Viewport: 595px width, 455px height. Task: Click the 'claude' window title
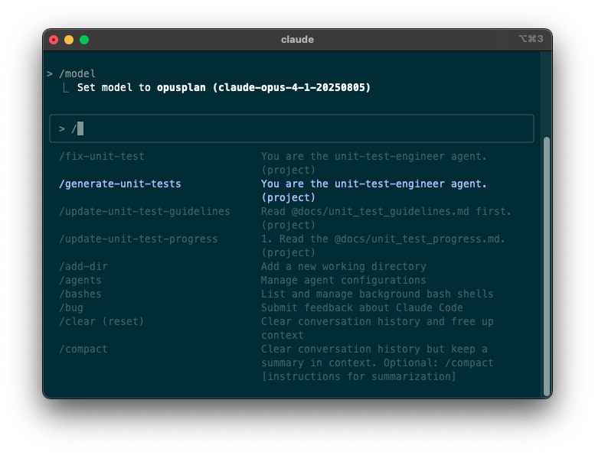pos(297,40)
